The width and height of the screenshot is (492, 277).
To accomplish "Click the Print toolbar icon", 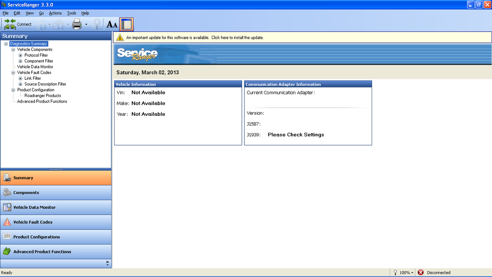I will click(77, 24).
